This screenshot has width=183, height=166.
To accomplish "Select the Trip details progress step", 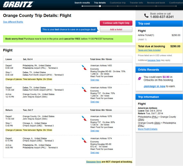I will tap(100, 3).
